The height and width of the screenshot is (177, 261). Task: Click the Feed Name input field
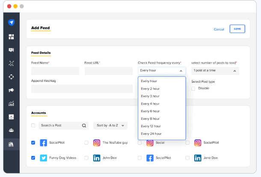[55, 71]
